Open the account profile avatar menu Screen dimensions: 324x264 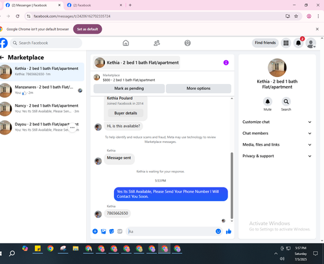(311, 43)
